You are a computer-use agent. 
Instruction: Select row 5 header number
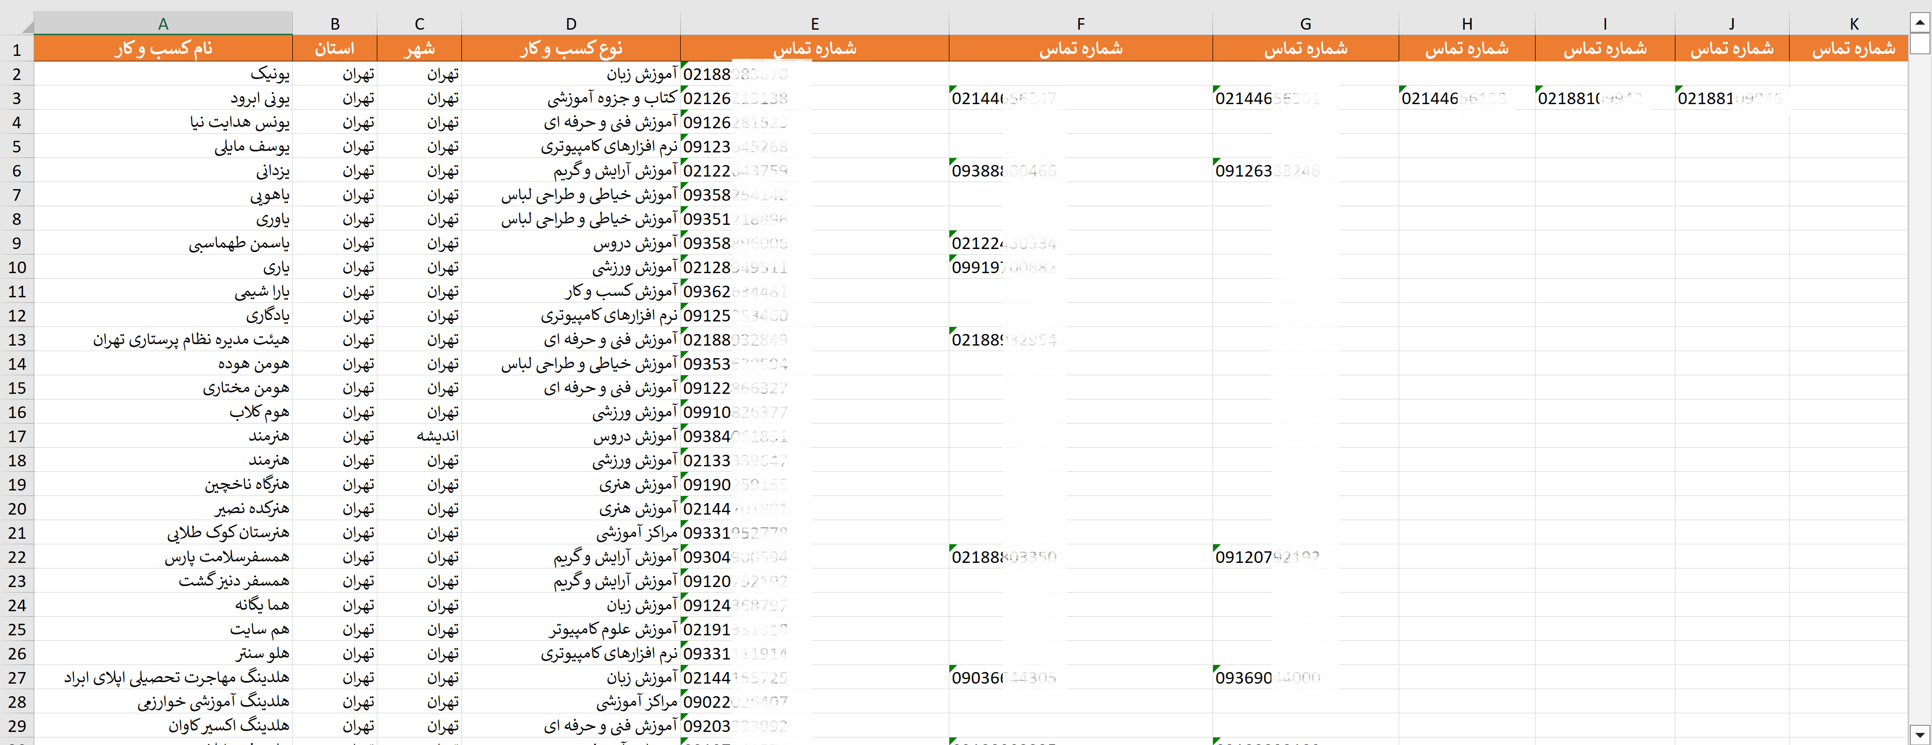point(17,146)
